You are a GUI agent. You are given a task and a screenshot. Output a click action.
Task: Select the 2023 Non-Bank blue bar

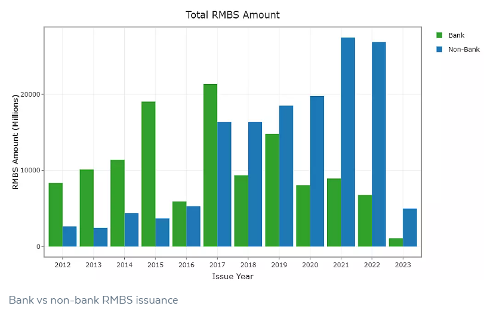tap(409, 227)
